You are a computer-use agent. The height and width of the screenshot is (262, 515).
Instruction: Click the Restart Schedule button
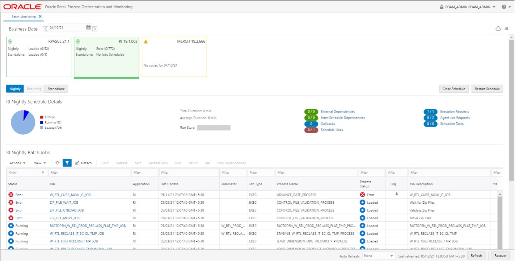pyautogui.click(x=487, y=89)
